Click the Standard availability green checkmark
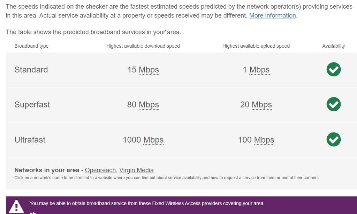 click(x=333, y=70)
